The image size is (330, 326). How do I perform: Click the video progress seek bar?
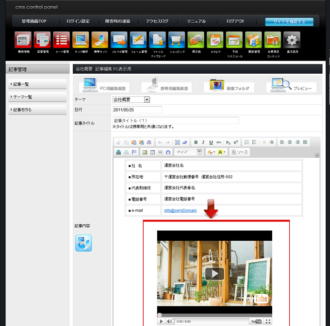(214, 315)
